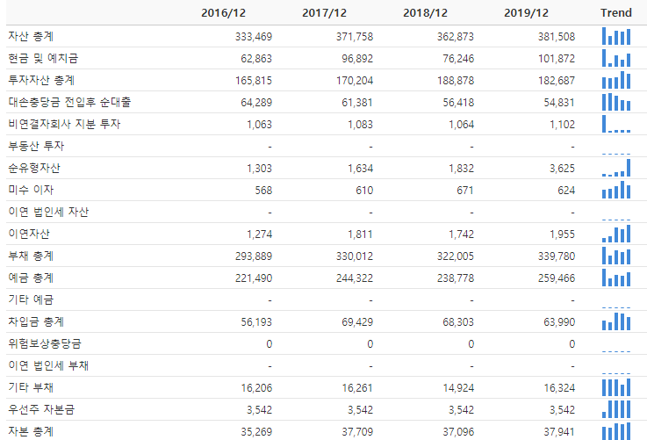
Task: Select the 이연 법인세 자산 row label
Action: pyautogui.click(x=48, y=212)
